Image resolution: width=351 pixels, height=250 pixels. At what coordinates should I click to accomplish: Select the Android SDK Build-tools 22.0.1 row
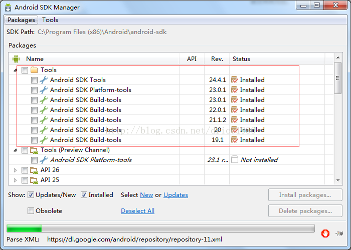coord(171,110)
